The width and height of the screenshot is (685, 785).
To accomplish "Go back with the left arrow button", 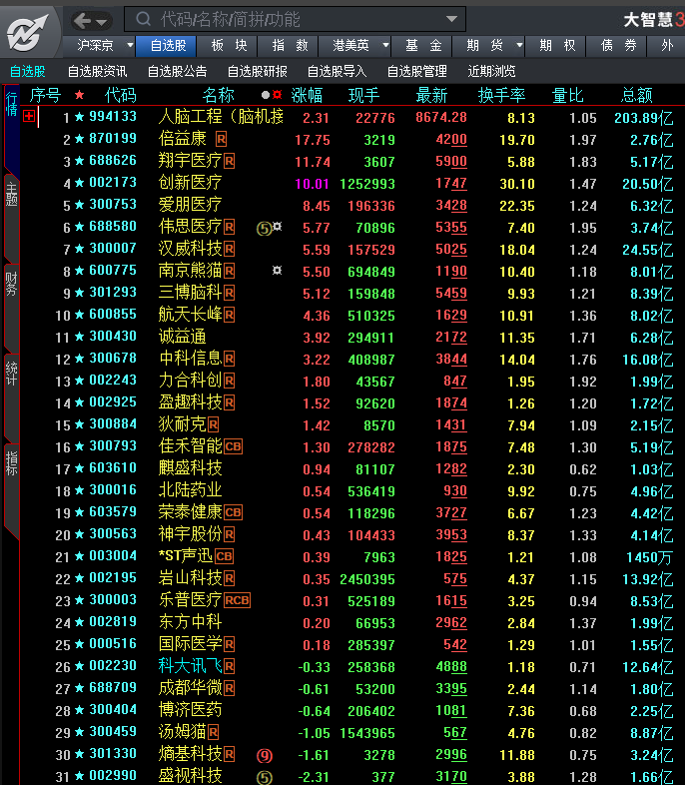I will pyautogui.click(x=83, y=21).
